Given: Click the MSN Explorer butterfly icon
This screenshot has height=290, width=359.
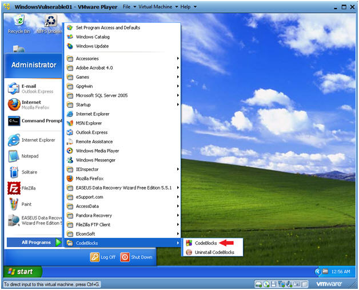Looking at the screenshot, I should point(70,123).
